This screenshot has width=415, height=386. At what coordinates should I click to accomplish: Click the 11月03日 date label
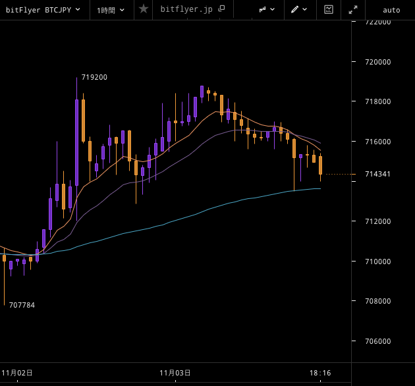(175, 373)
